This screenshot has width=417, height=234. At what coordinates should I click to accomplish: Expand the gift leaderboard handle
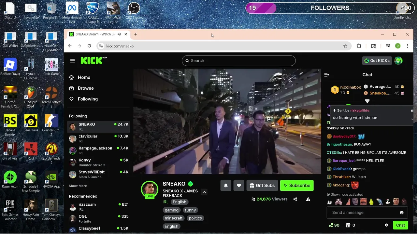[367, 101]
